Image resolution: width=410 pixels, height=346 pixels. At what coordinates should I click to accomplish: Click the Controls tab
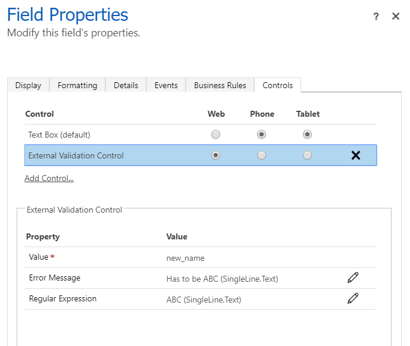[x=277, y=85]
